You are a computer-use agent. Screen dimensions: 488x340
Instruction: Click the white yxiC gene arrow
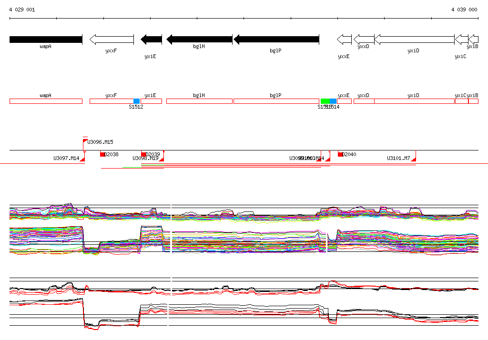point(461,40)
